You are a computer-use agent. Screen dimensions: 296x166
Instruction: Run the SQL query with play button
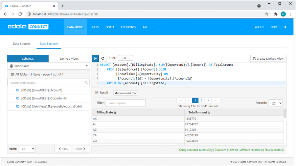click(95, 58)
